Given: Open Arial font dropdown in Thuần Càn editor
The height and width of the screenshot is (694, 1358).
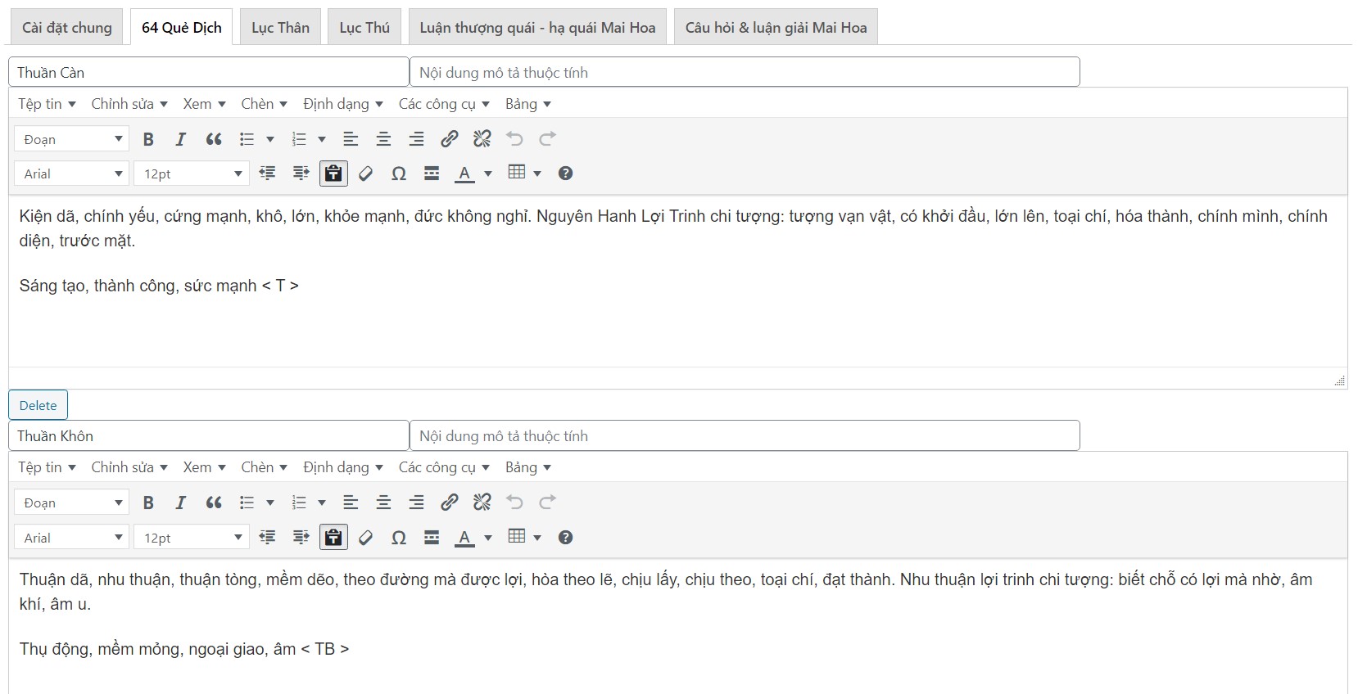Looking at the screenshot, I should [x=72, y=173].
